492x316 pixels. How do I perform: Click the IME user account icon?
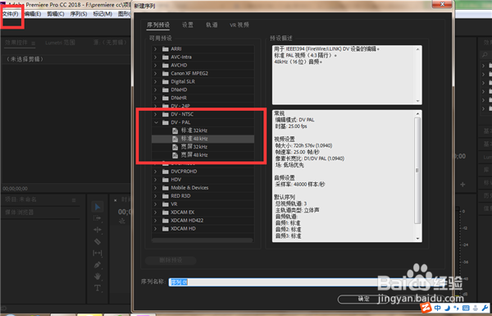(x=476, y=308)
